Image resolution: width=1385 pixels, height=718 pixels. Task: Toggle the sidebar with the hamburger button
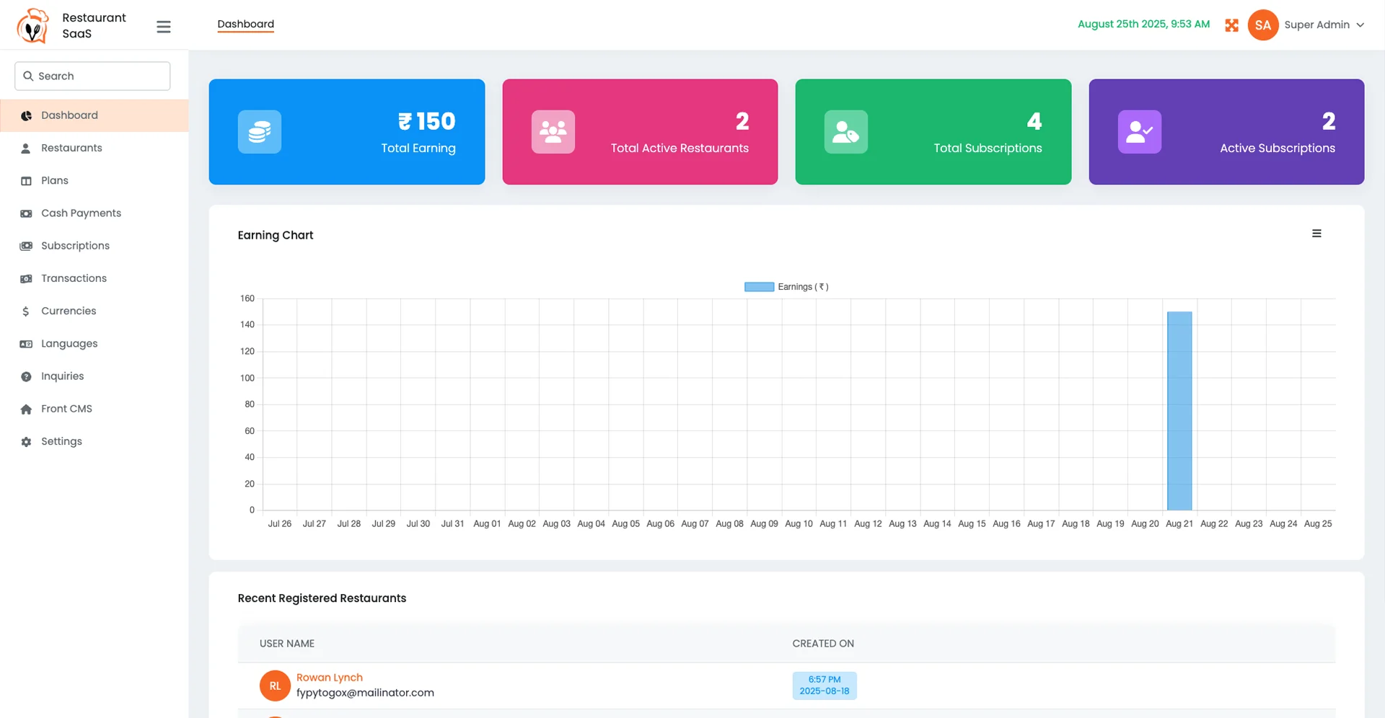coord(164,26)
